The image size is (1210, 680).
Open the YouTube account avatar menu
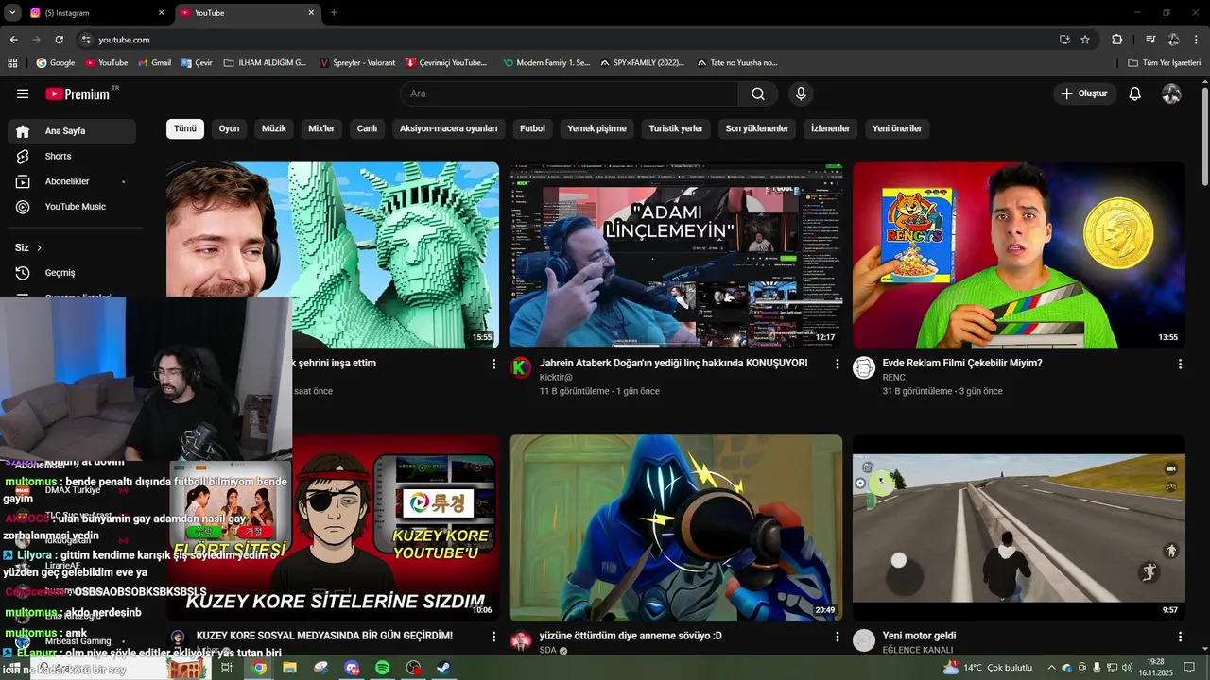coord(1171,93)
